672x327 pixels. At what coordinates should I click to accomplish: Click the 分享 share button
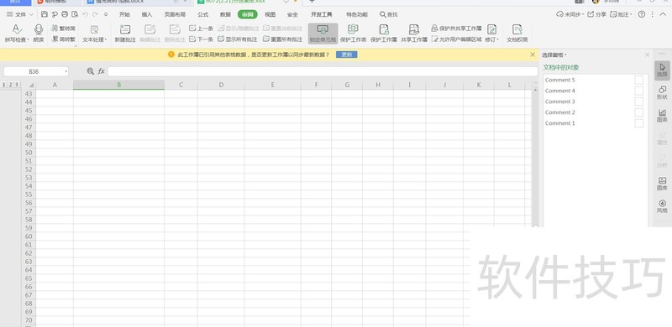coord(597,14)
